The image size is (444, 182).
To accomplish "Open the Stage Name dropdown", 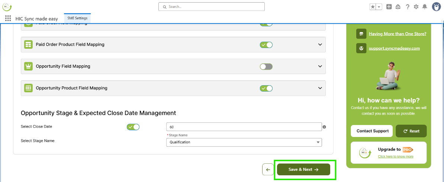I will tap(244, 142).
